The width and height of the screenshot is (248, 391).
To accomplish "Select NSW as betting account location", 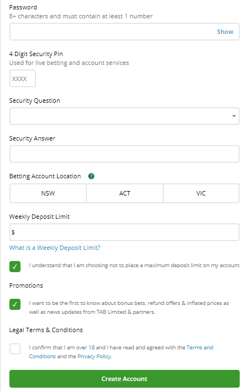I will tap(48, 193).
